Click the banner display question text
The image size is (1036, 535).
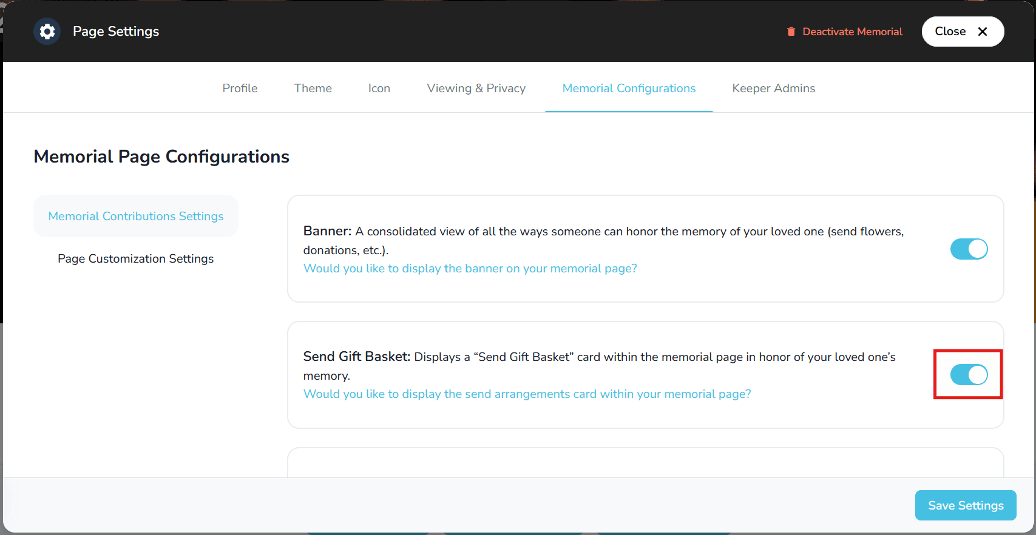[x=470, y=269]
